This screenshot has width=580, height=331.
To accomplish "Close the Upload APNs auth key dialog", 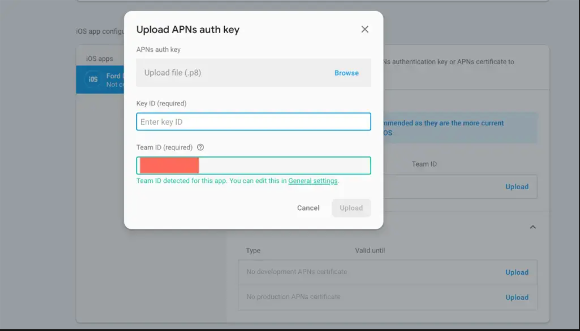I will pos(365,29).
